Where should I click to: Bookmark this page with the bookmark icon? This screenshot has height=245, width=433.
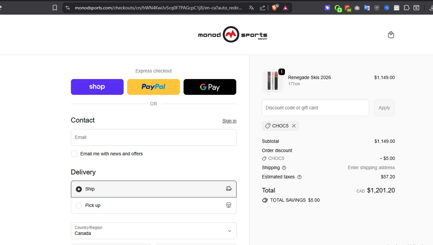[55, 8]
